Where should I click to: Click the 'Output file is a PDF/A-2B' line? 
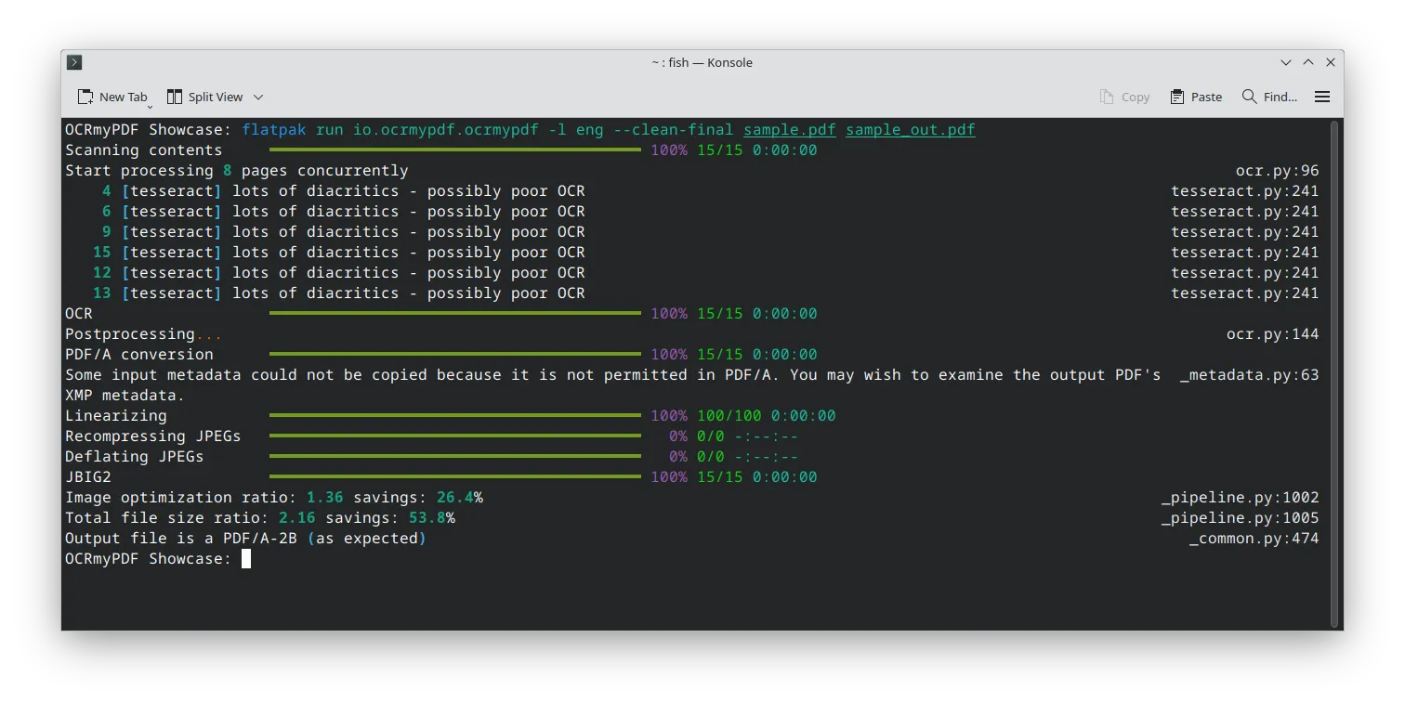tap(246, 538)
